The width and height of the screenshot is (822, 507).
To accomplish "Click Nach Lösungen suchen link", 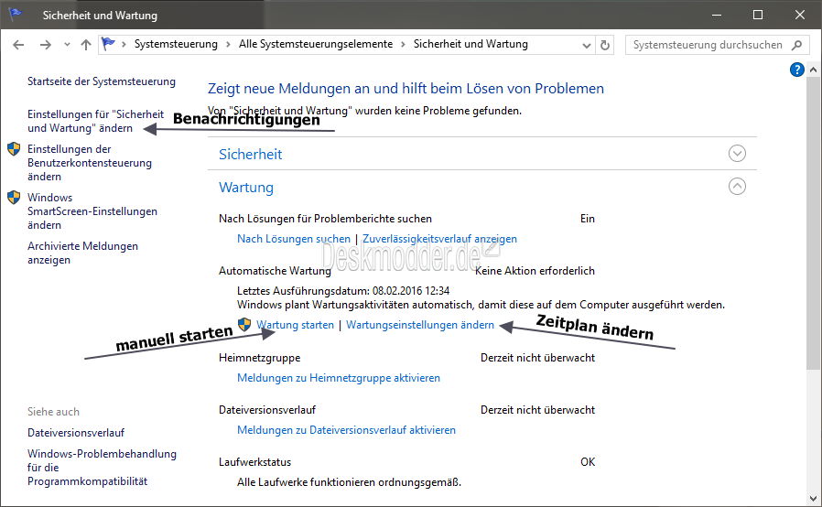I will pyautogui.click(x=294, y=239).
